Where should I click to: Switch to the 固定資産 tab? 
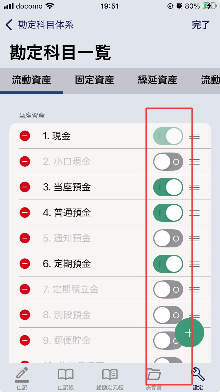94,80
